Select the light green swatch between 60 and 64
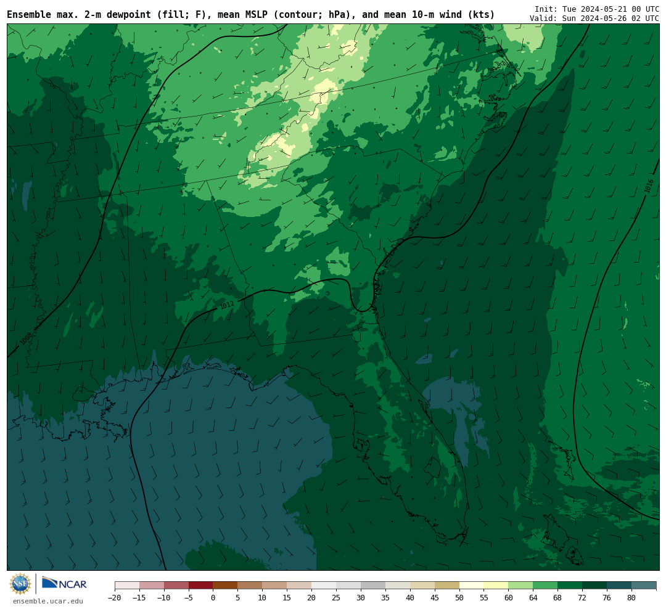This screenshot has height=609, width=666. 520,586
